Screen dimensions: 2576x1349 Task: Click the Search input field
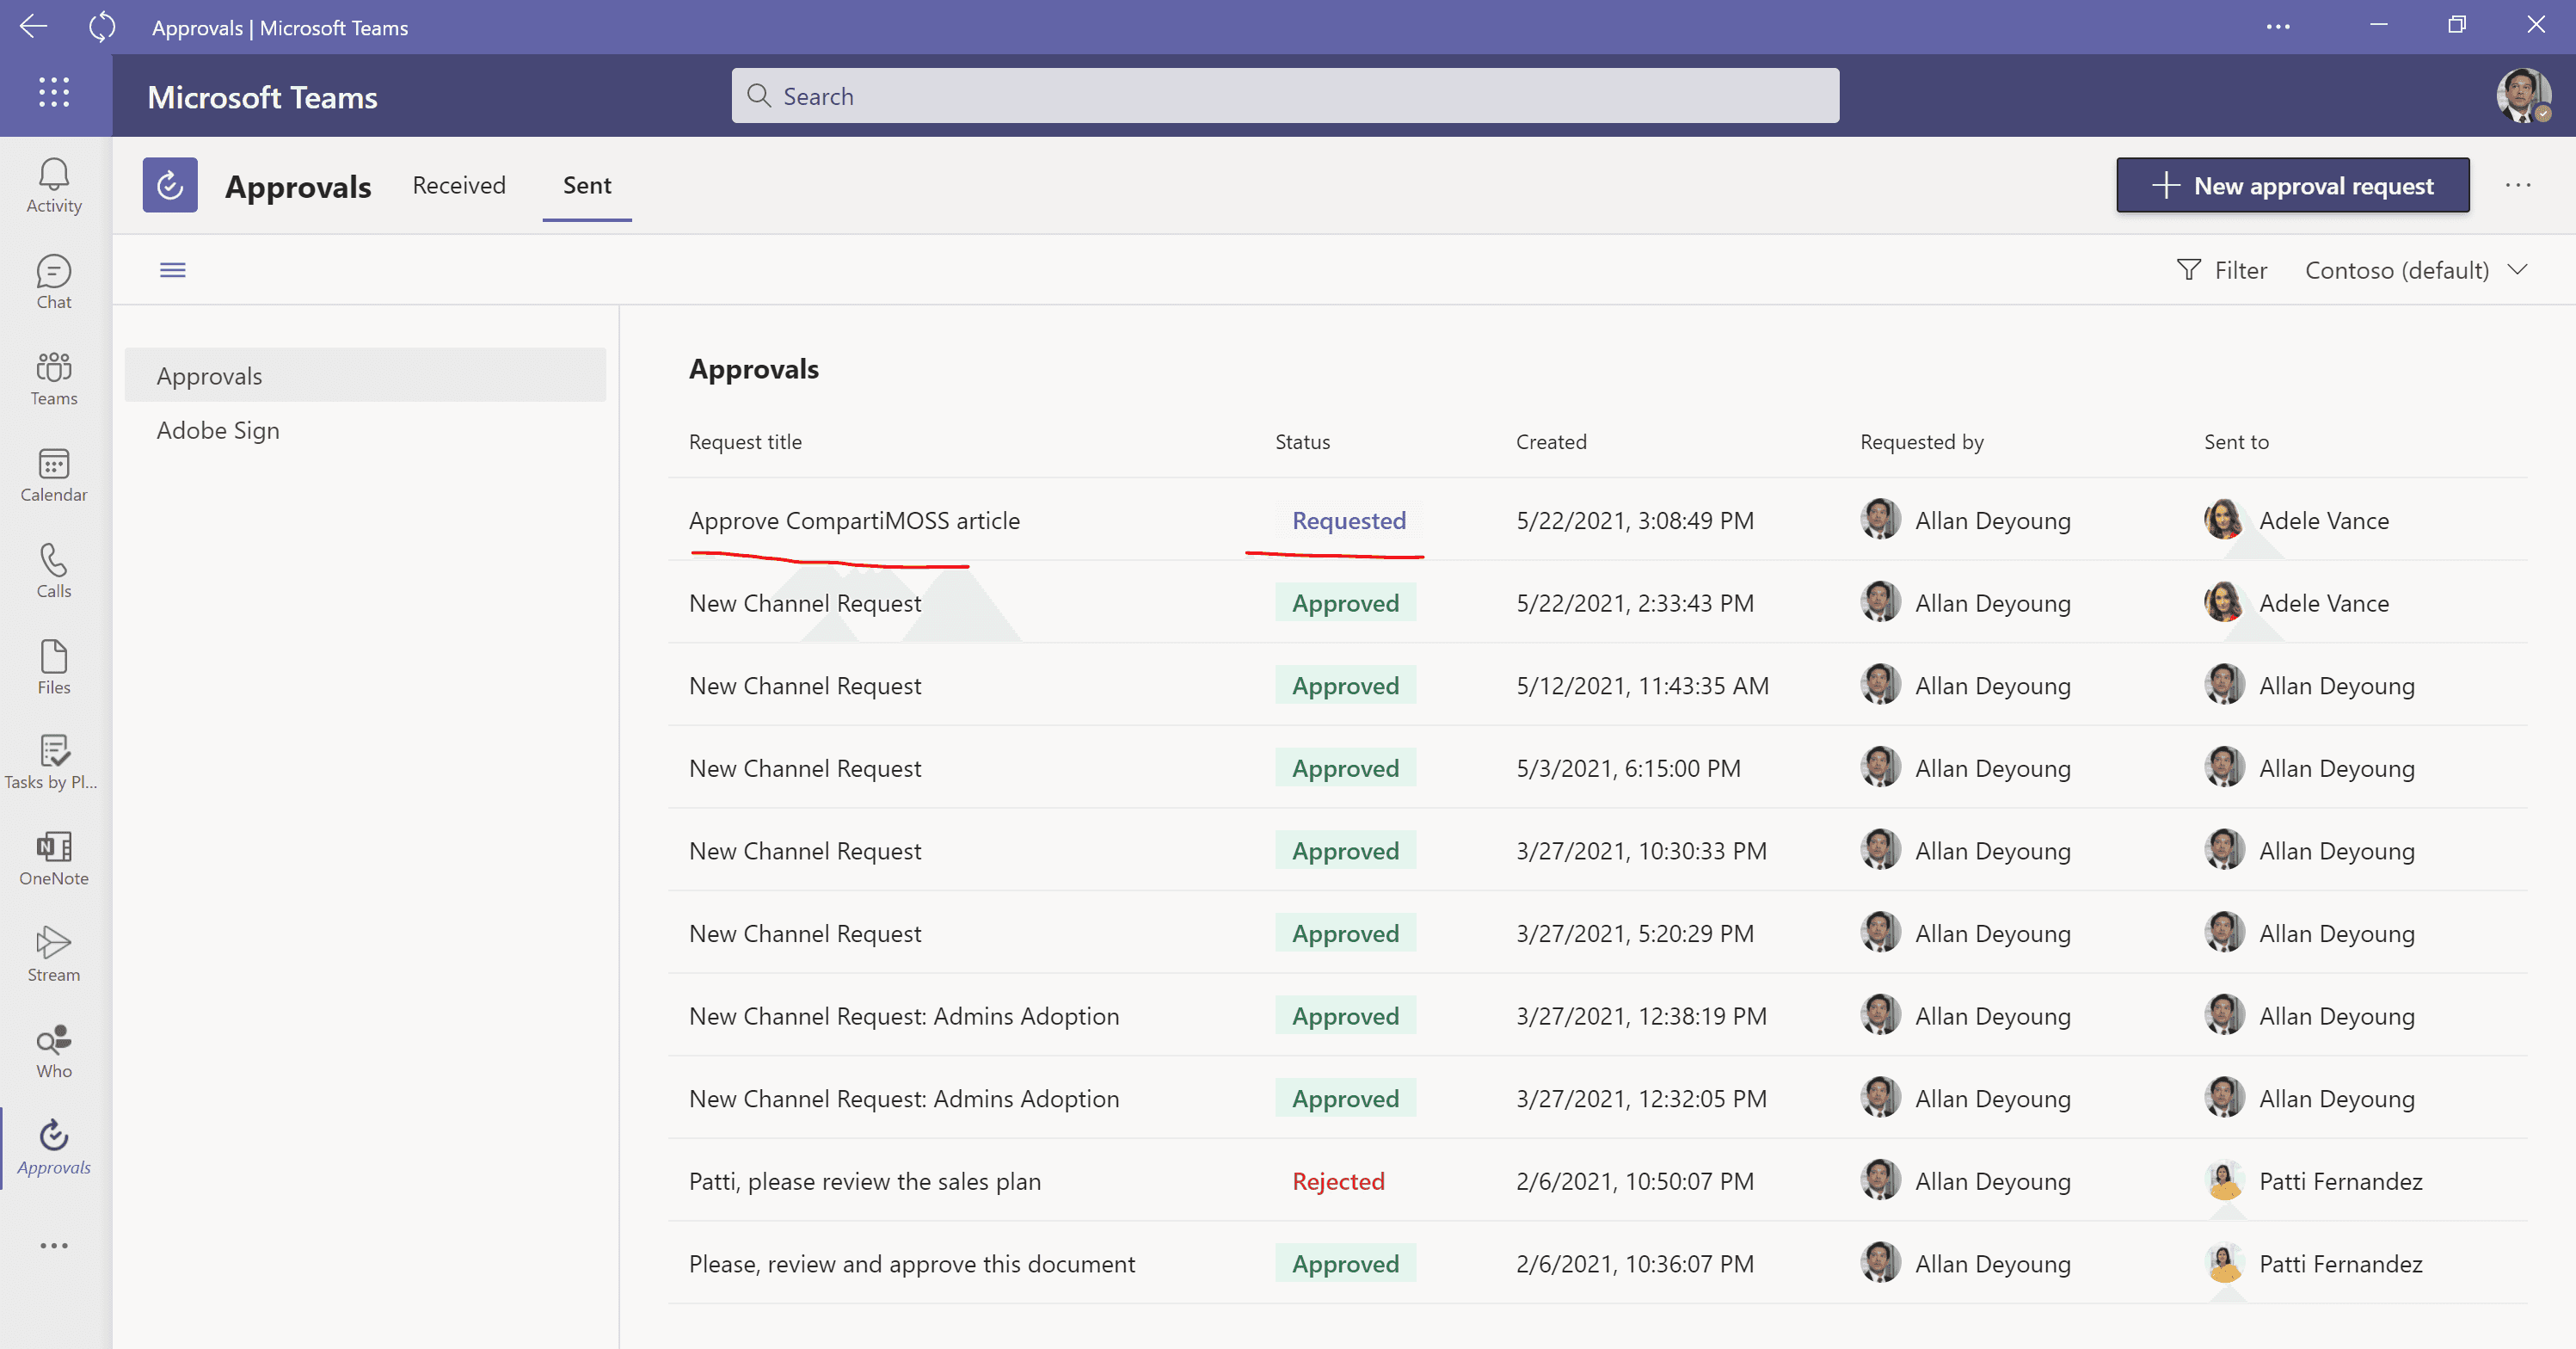tap(1285, 96)
